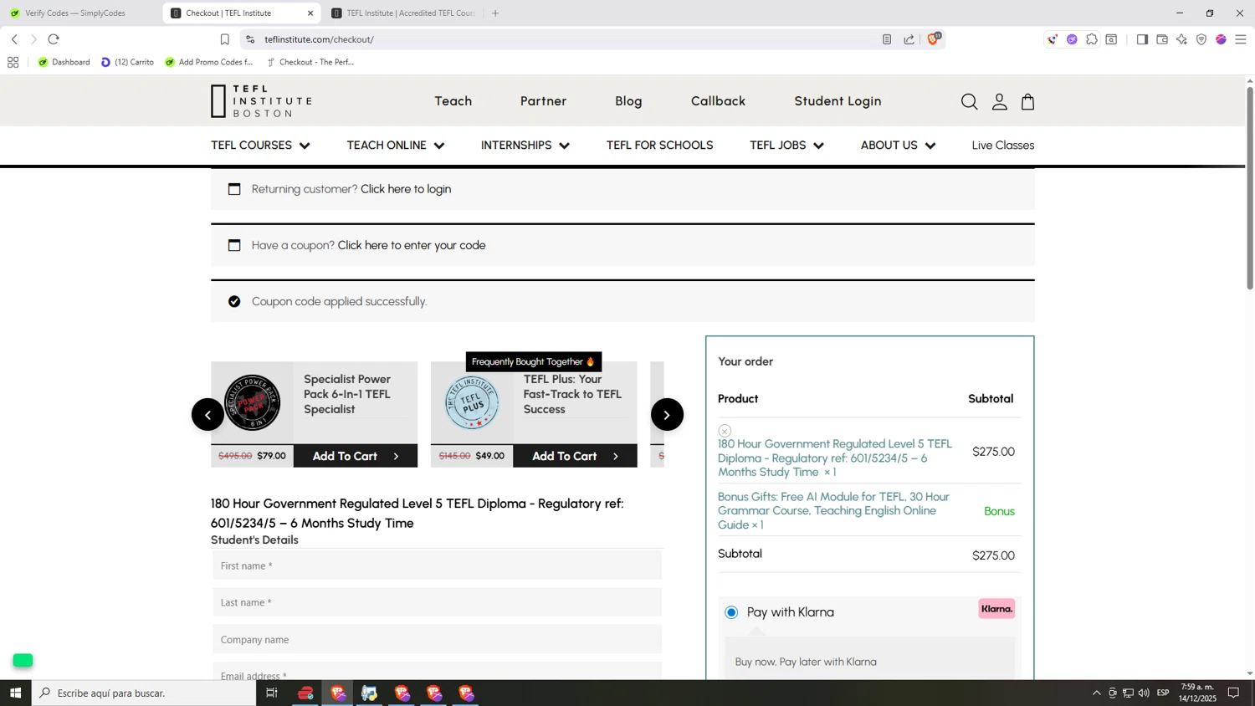The width and height of the screenshot is (1255, 706).
Task: Open Task View in taskbar
Action: click(272, 693)
